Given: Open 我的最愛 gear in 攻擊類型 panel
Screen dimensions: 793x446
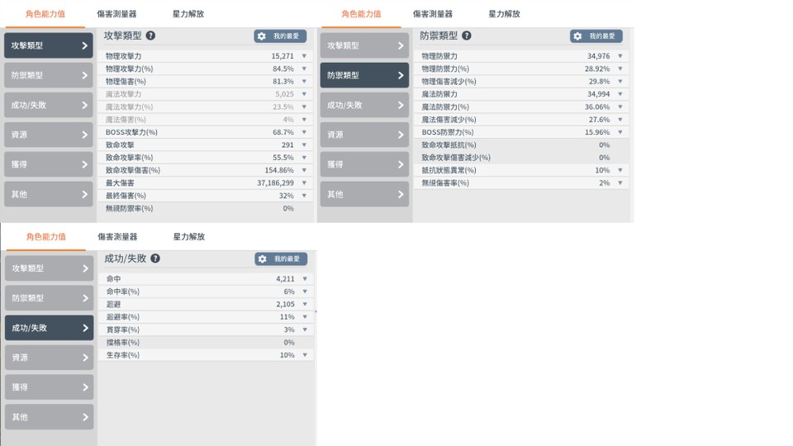Looking at the screenshot, I should pos(280,36).
